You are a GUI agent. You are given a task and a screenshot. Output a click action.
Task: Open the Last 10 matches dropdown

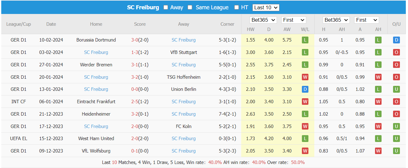266,7
